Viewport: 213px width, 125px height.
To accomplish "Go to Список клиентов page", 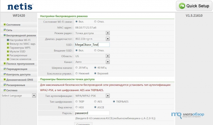I will (x=20, y=59).
